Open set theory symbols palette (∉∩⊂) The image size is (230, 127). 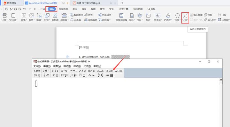(91, 71)
